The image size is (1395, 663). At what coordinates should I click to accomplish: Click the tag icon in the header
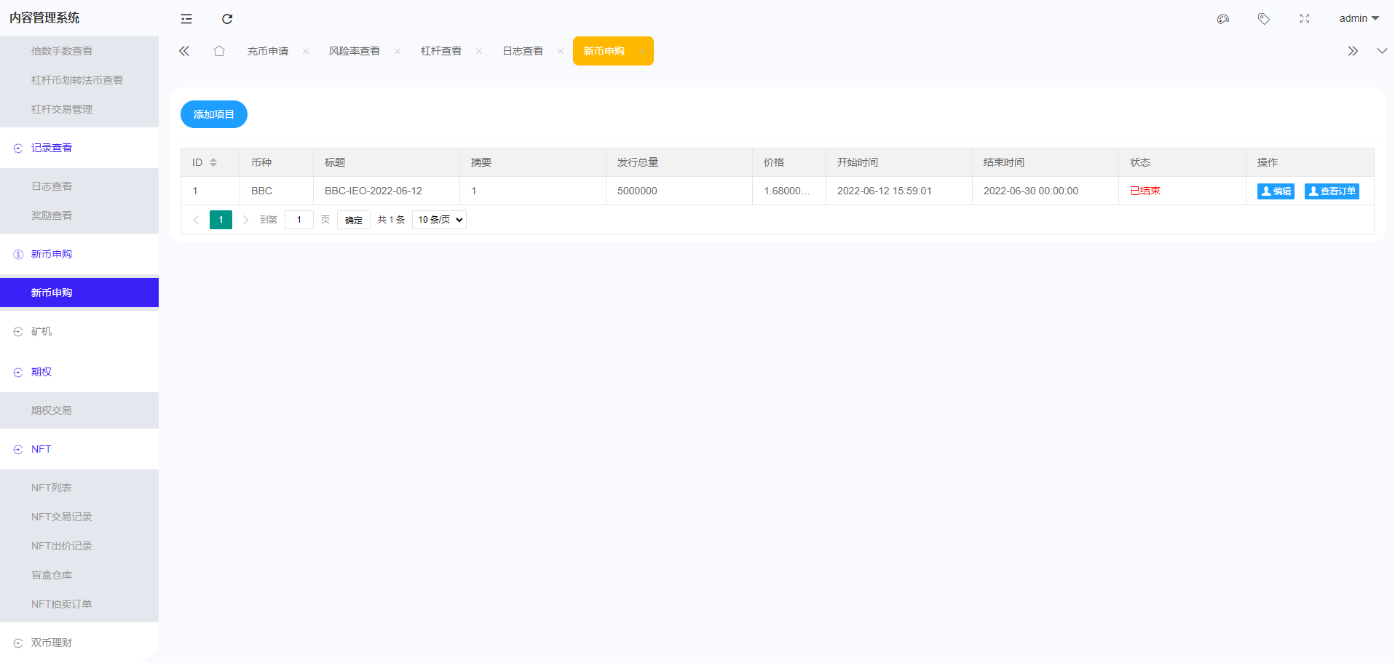tap(1263, 19)
